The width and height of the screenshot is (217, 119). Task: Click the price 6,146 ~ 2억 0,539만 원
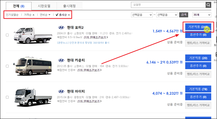165,62
